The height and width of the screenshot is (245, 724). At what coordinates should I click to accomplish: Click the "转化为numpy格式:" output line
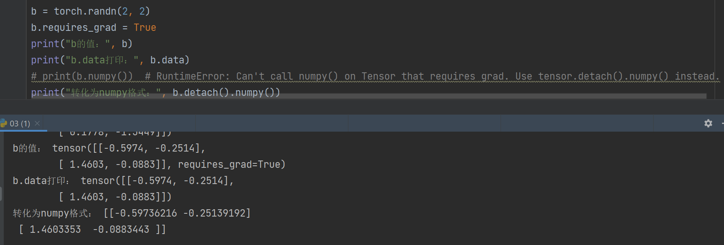click(132, 213)
